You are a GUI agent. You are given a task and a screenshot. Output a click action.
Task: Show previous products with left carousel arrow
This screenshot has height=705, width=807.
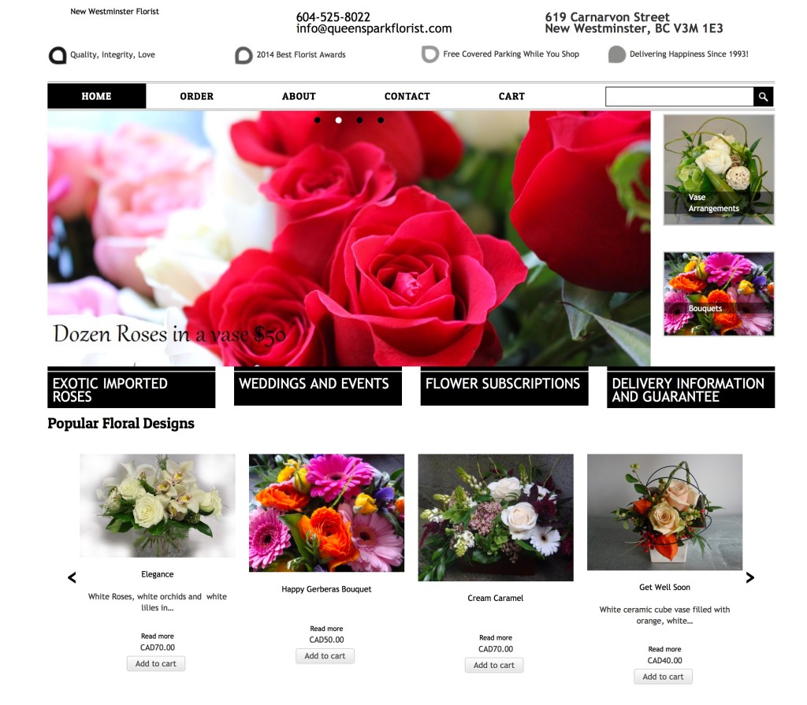point(72,577)
